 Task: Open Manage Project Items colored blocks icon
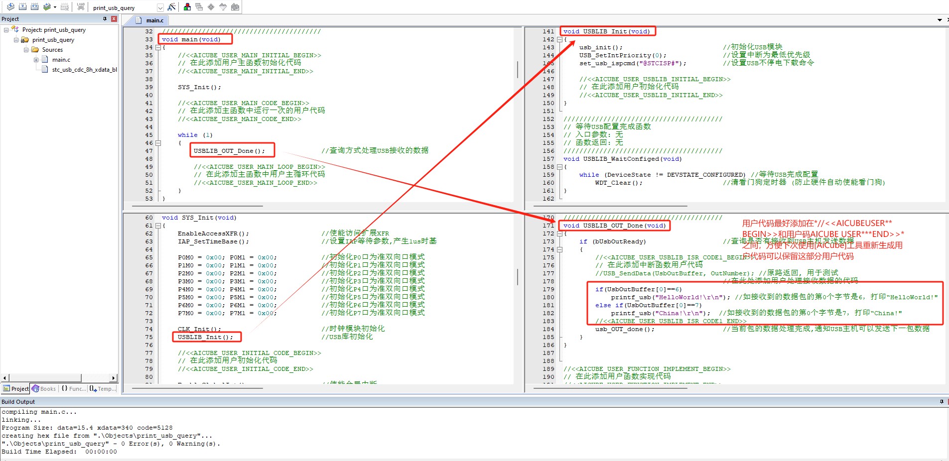[x=187, y=7]
